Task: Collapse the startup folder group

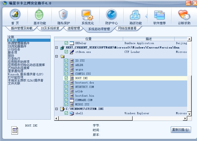Action: [x=57, y=56]
